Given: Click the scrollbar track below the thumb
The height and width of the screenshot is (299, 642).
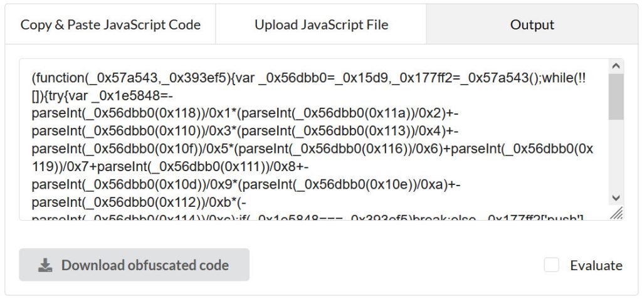Looking at the screenshot, I should (x=616, y=155).
